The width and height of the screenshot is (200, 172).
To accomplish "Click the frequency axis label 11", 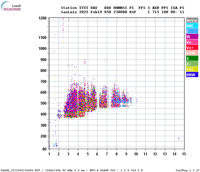I will coord(145,154).
